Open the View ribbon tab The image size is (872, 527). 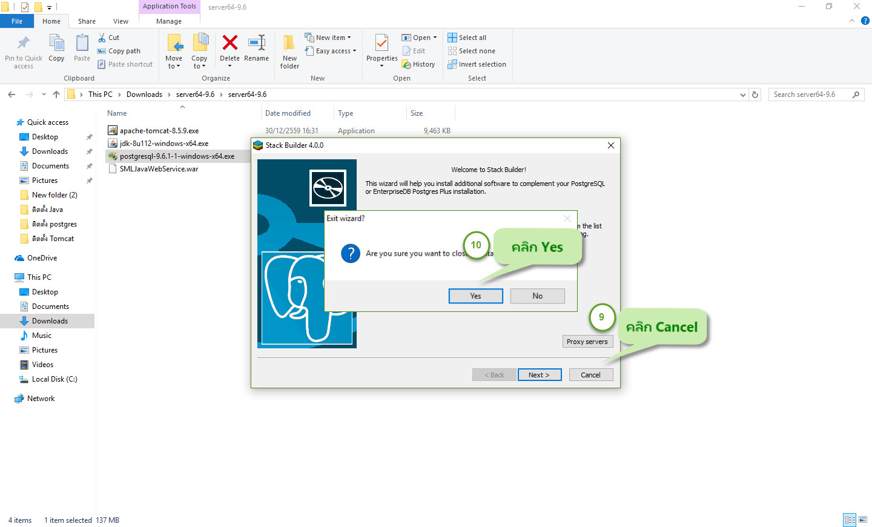[121, 21]
